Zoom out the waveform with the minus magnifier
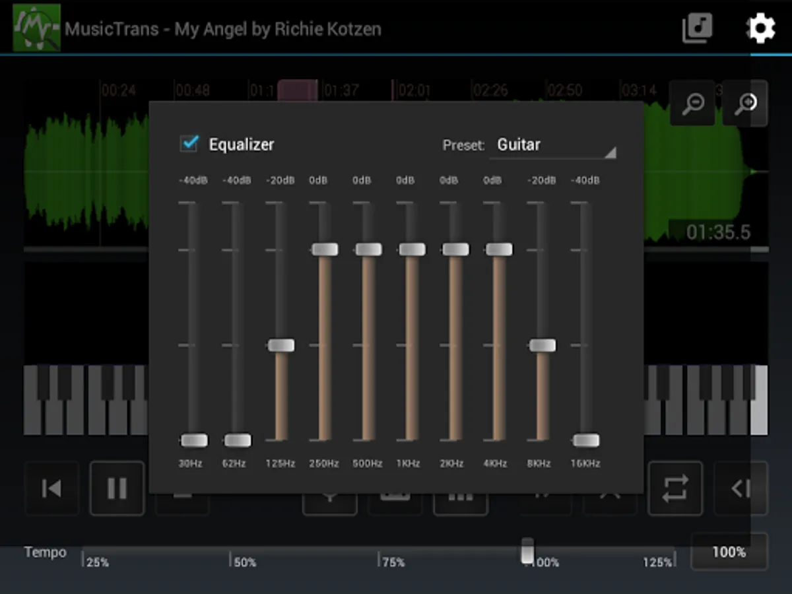 693,103
